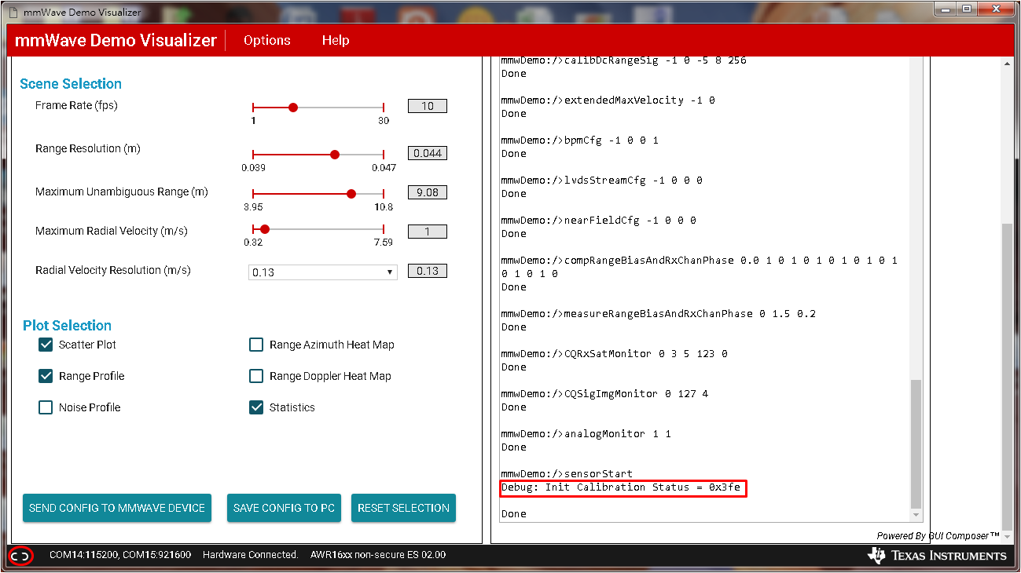This screenshot has width=1021, height=573.
Task: Click the Maximum Radial Velocity slider handle
Action: tap(265, 229)
